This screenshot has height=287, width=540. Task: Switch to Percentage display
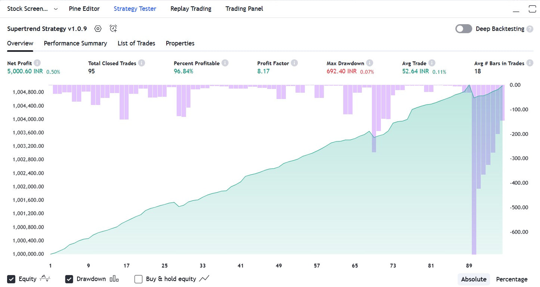512,279
